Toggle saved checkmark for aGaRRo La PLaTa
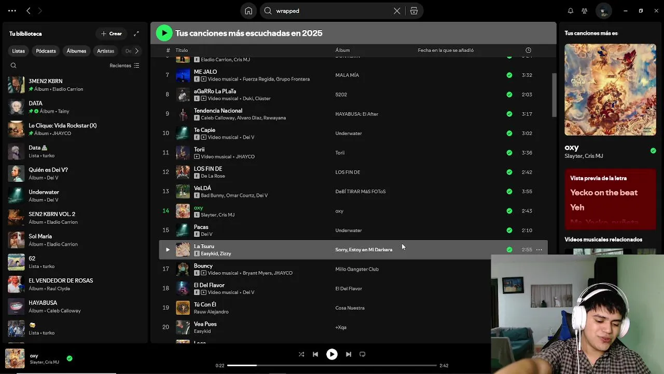 pyautogui.click(x=509, y=95)
